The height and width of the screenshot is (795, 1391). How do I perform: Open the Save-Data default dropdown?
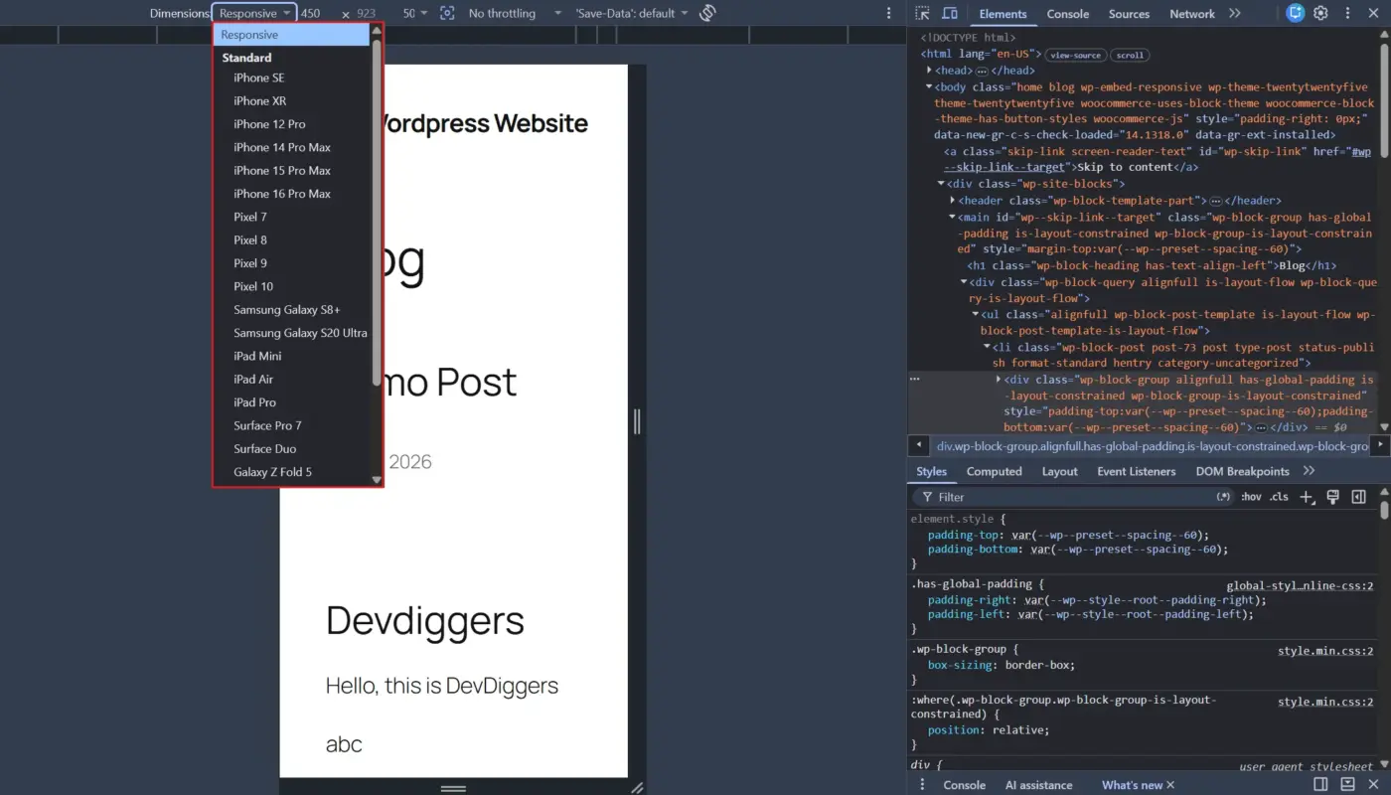click(x=632, y=13)
